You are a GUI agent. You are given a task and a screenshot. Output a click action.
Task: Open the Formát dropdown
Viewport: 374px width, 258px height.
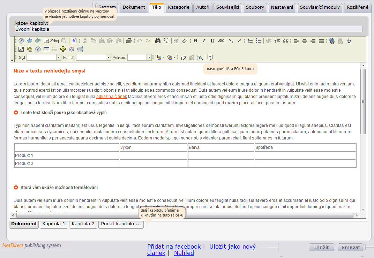pyautogui.click(x=93, y=58)
